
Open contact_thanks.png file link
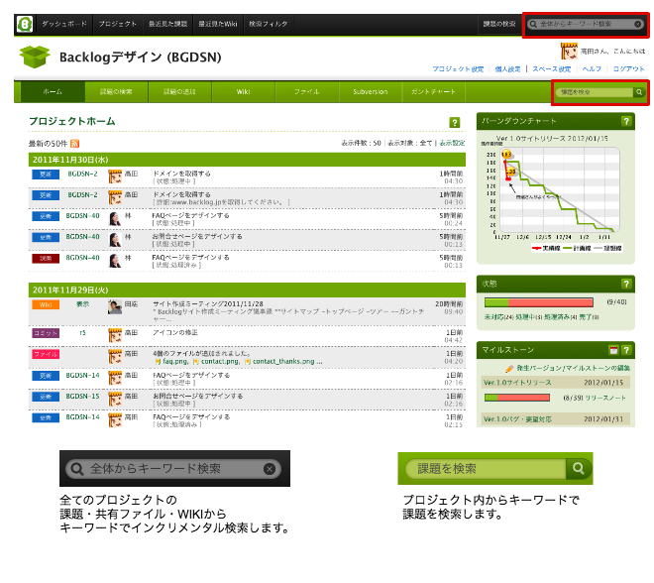click(x=283, y=362)
